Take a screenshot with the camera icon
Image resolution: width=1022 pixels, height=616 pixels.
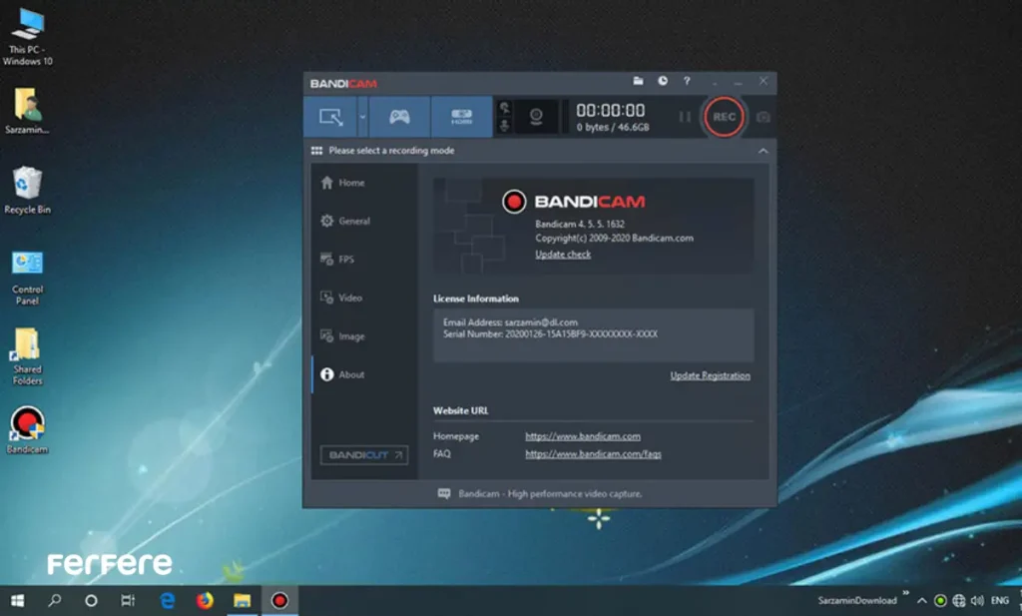764,117
